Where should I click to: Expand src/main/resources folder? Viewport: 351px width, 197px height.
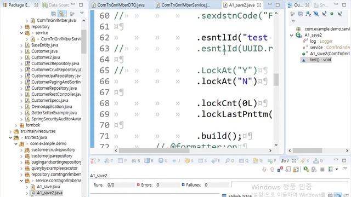(10, 131)
